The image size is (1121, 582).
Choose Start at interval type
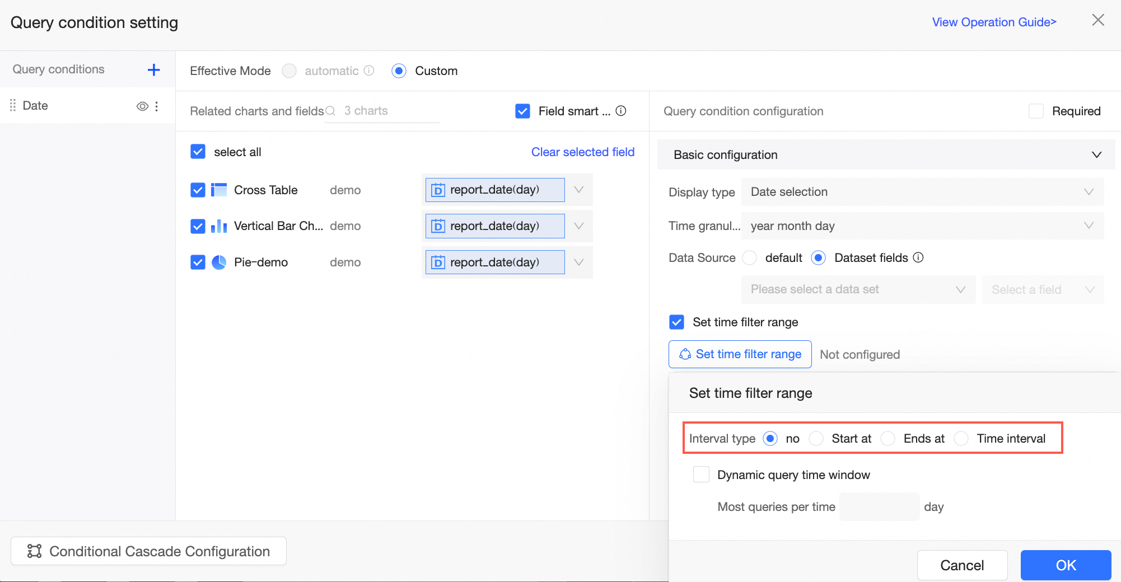coord(816,438)
